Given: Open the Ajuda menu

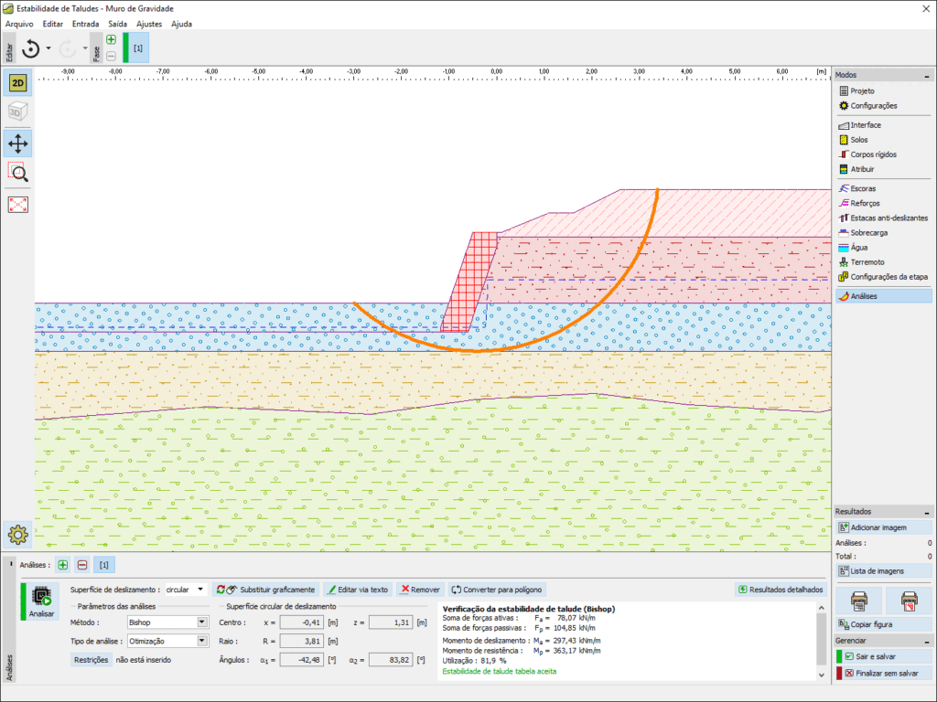Looking at the screenshot, I should [x=181, y=24].
